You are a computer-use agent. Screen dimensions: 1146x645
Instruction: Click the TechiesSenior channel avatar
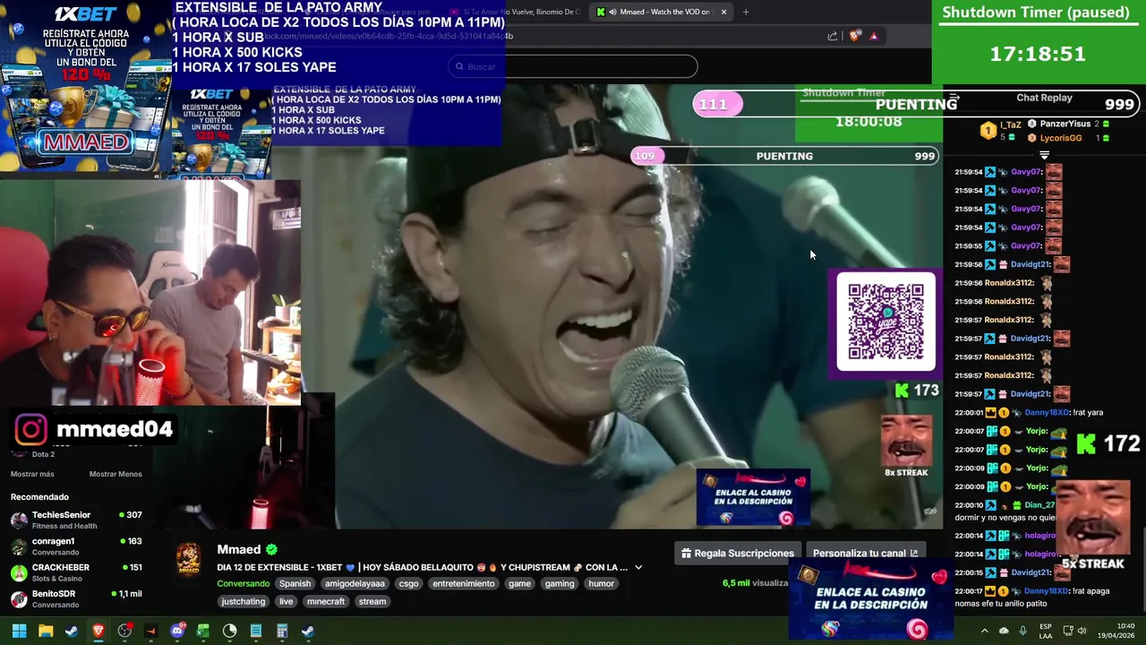19,520
